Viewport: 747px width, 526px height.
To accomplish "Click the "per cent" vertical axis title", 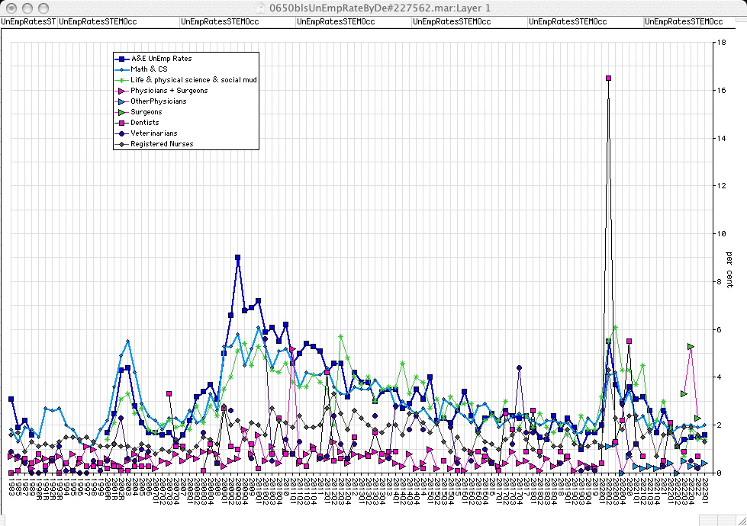I will tap(729, 270).
